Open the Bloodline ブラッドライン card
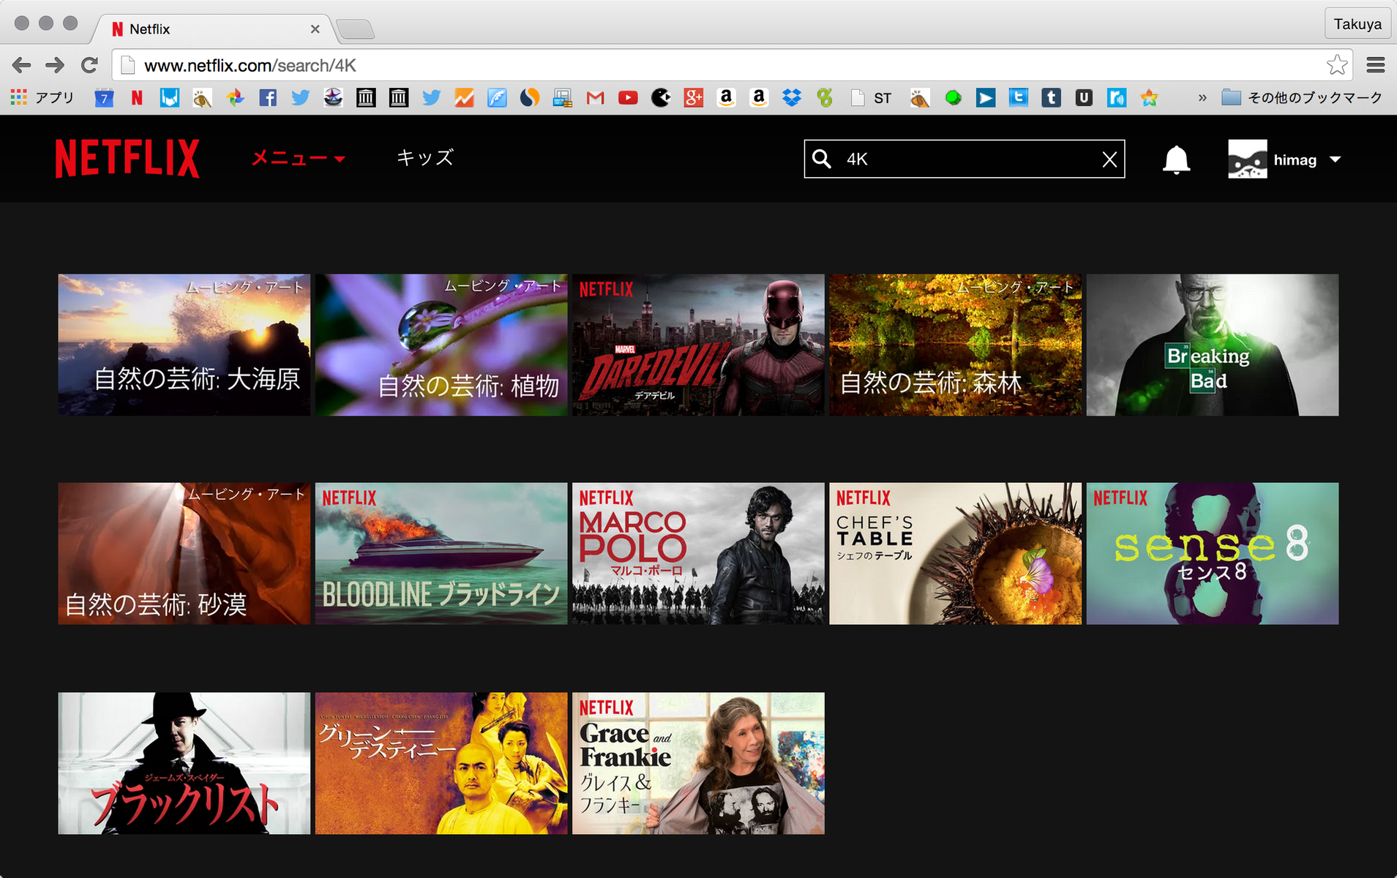This screenshot has width=1397, height=878. coord(441,553)
